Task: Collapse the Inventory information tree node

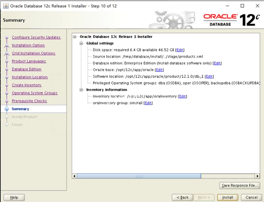Action: click(x=81, y=90)
